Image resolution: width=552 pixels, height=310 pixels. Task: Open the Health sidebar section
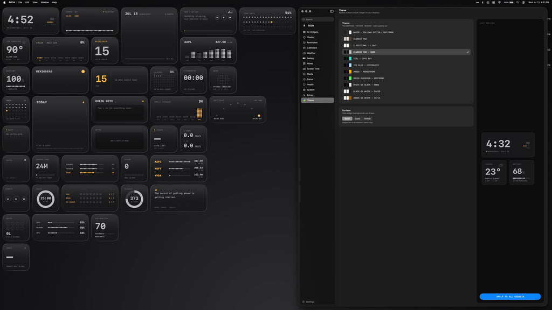[317, 84]
